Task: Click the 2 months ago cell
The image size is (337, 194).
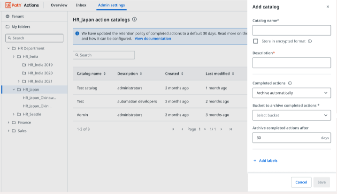Action: pos(217,101)
